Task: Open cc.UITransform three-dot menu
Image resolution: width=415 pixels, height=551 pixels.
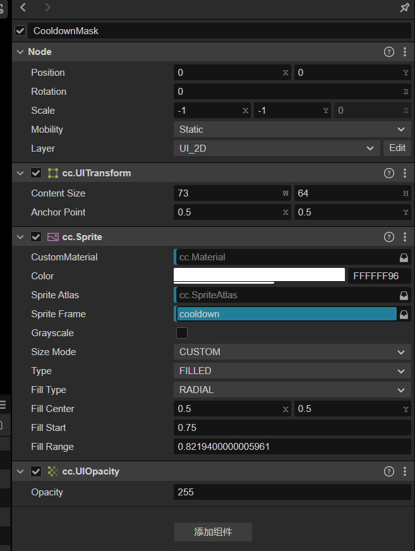Action: click(405, 173)
